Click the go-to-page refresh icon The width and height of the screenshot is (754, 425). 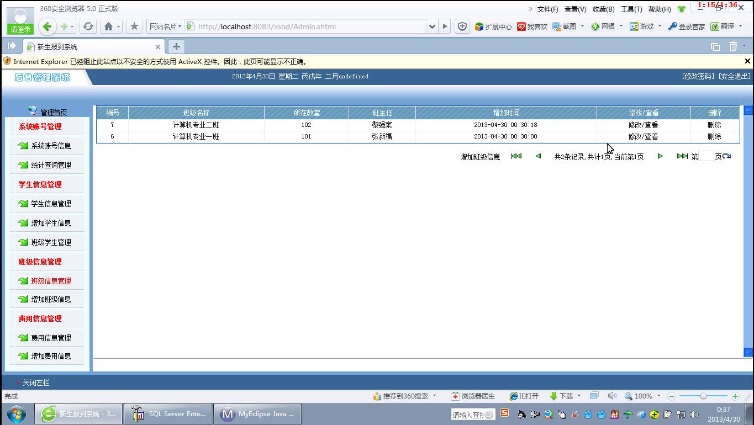point(727,156)
